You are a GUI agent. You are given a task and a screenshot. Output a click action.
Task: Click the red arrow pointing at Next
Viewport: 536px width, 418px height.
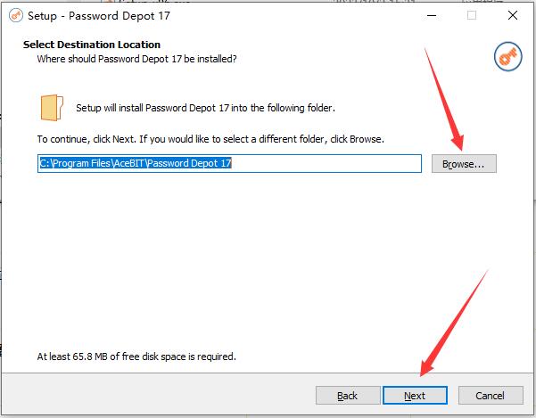[x=454, y=323]
